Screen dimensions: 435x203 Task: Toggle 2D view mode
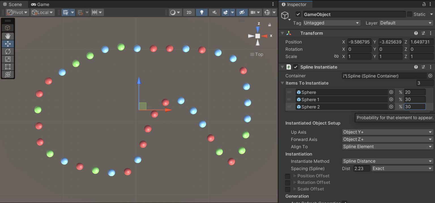tap(189, 12)
